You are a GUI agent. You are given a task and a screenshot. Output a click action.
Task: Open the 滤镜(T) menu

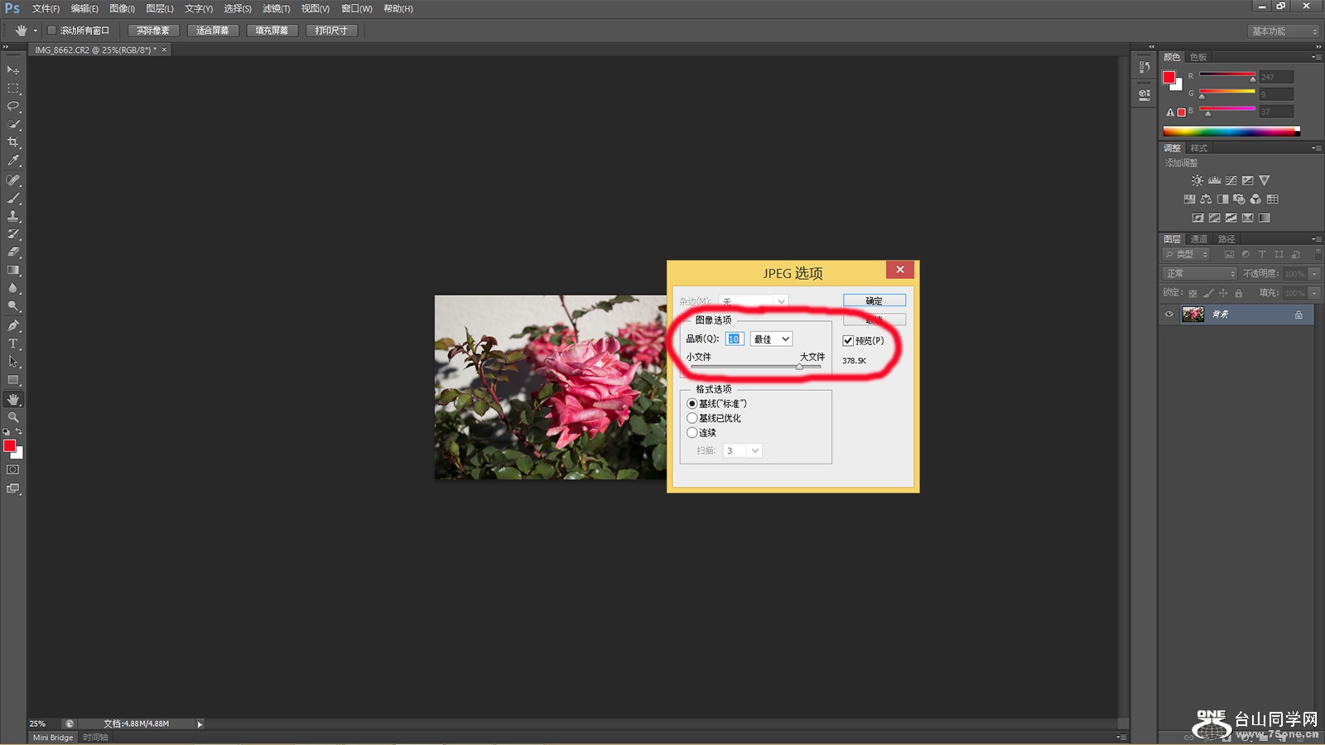276,8
